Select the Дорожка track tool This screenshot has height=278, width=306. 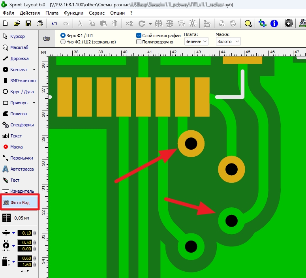pos(19,58)
